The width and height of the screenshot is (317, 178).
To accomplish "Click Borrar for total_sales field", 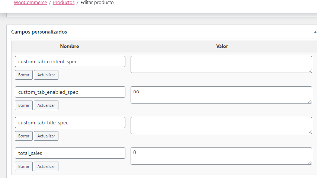I will pos(24,166).
